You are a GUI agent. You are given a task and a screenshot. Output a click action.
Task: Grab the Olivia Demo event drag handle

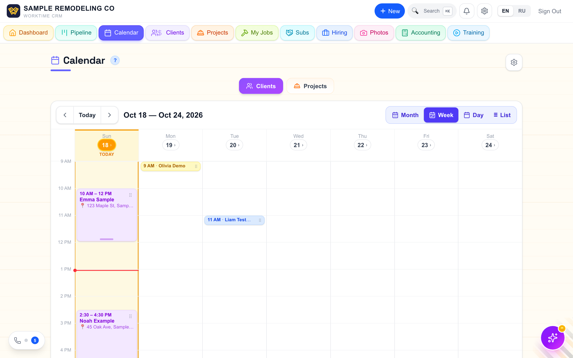pyautogui.click(x=196, y=166)
